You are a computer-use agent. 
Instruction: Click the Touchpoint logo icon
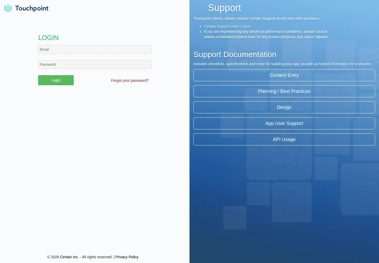tap(8, 8)
